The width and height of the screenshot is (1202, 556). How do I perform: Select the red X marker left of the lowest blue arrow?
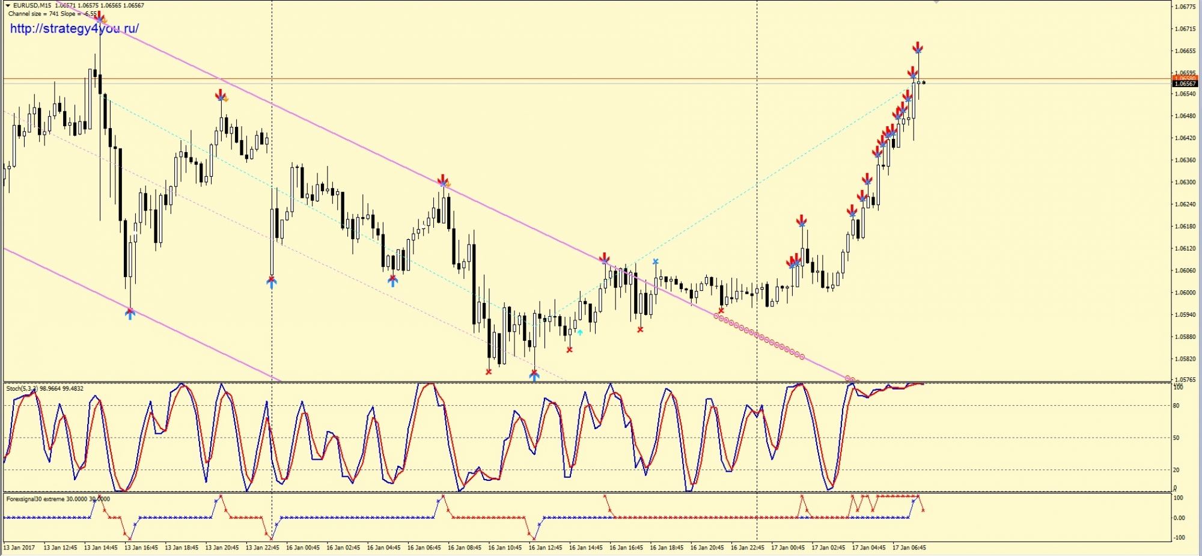click(x=489, y=371)
